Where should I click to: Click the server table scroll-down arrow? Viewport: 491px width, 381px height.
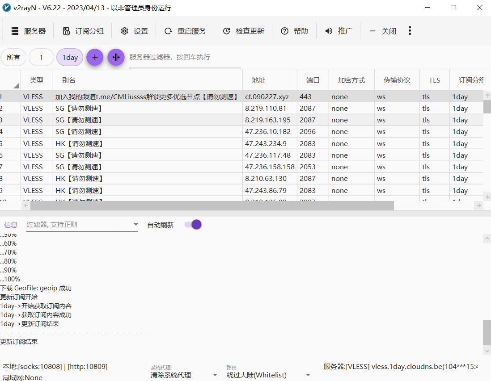point(487,197)
